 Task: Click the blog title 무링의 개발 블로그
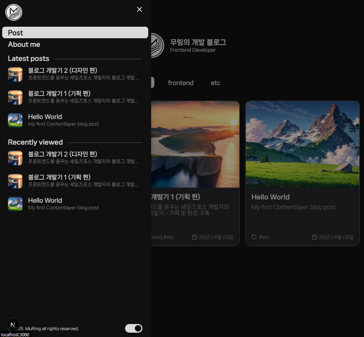(198, 42)
